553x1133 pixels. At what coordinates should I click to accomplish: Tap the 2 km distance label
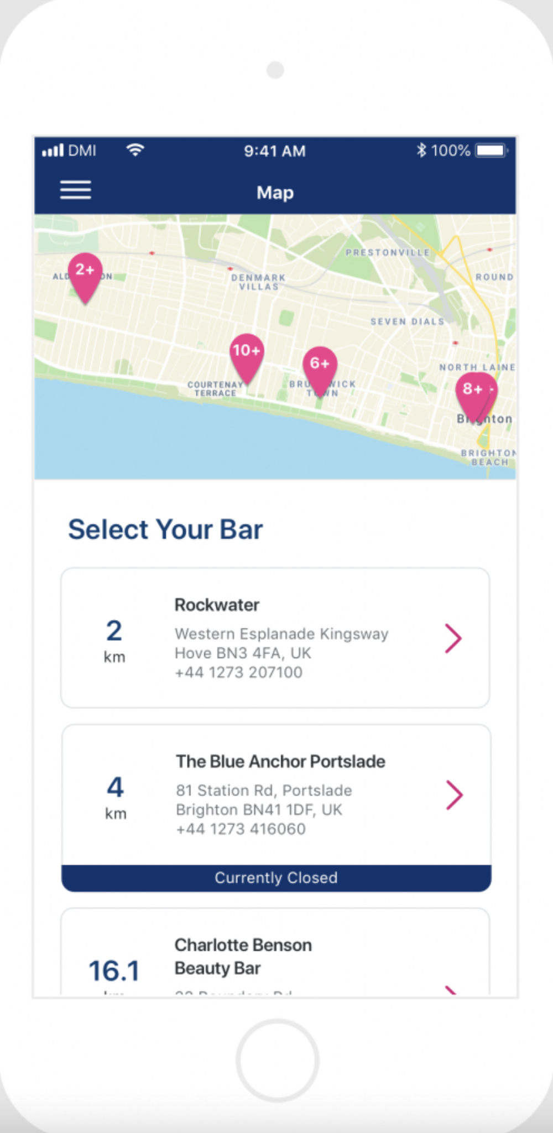[114, 641]
